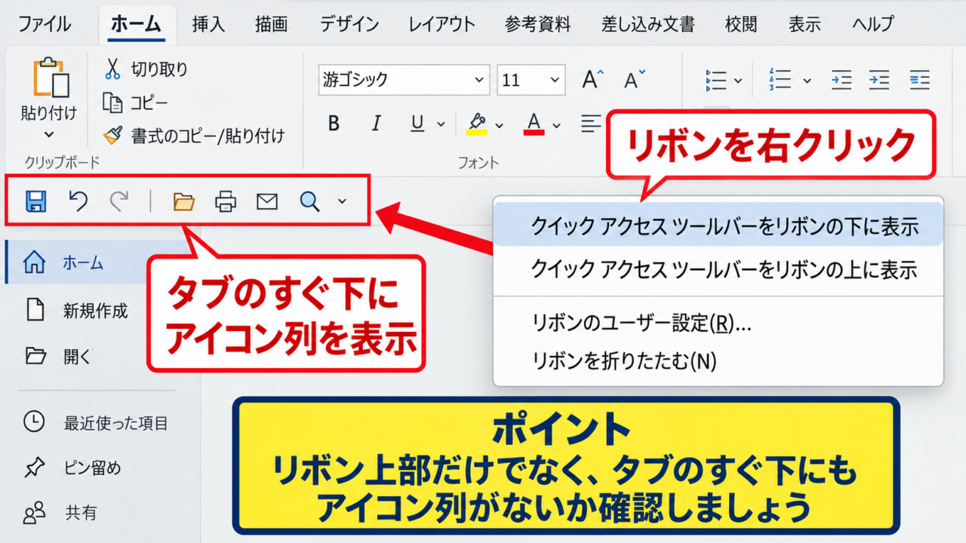Click the Cut scissors icon
Viewport: 966px width, 543px height.
pyautogui.click(x=113, y=69)
